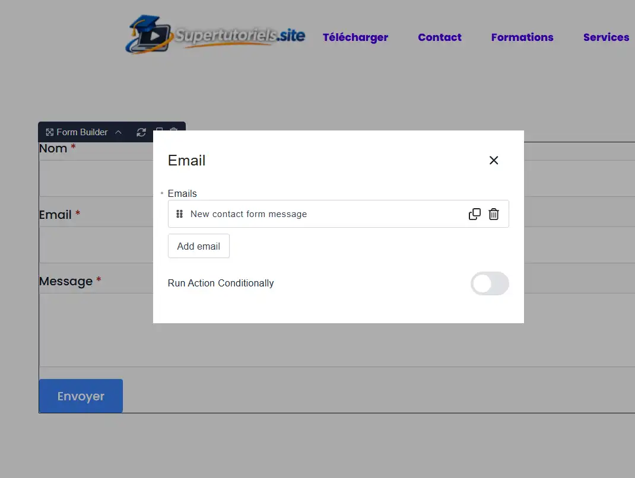
Task: Click the Email dialog title
Action: point(187,160)
